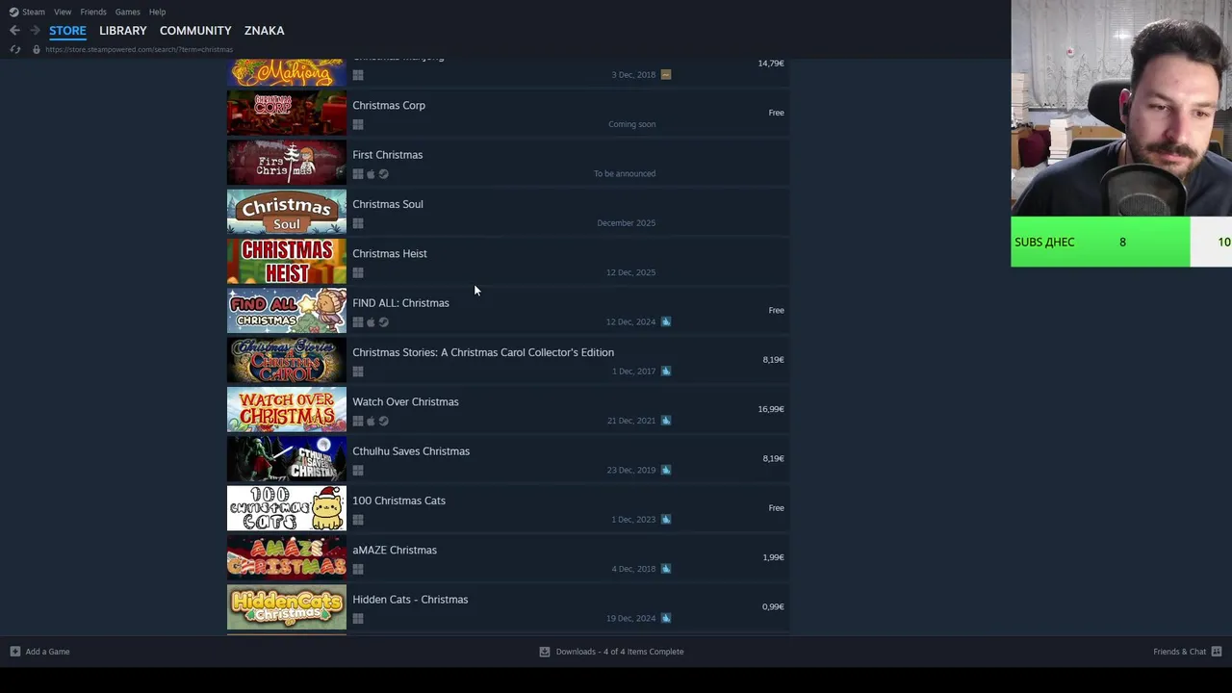Open FIND ALL: Christmas game title
The image size is (1232, 693).
click(400, 303)
